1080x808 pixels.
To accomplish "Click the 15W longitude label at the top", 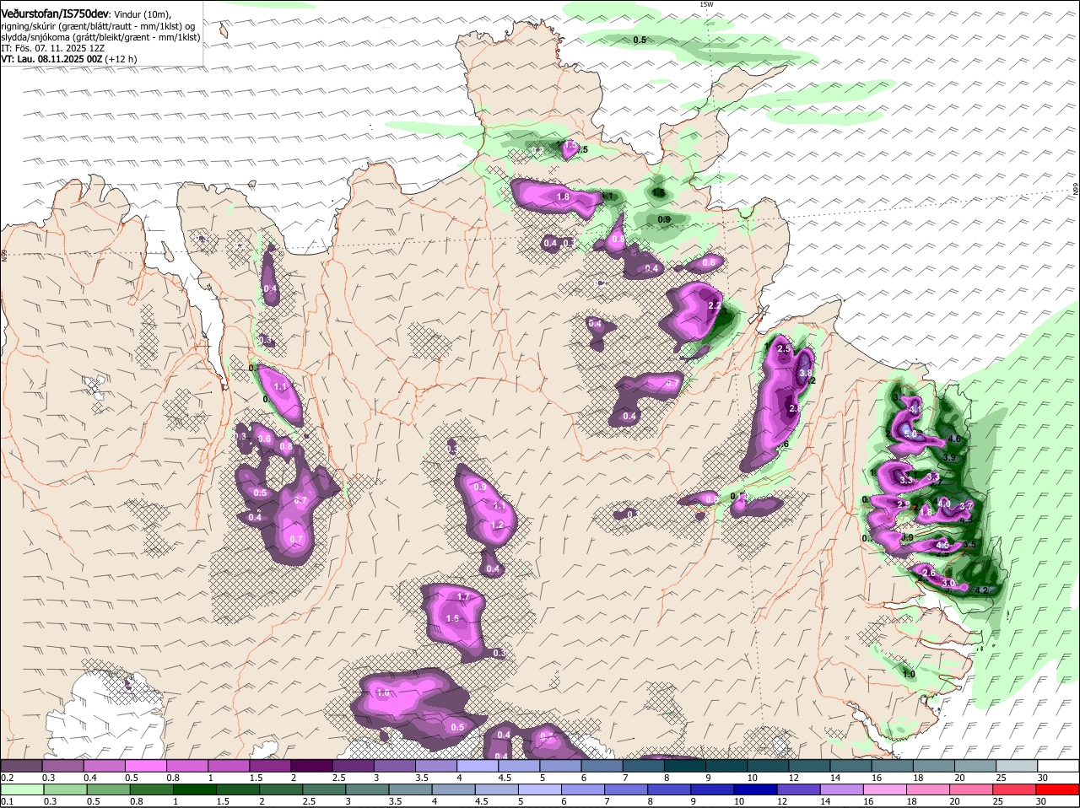I will pyautogui.click(x=706, y=4).
